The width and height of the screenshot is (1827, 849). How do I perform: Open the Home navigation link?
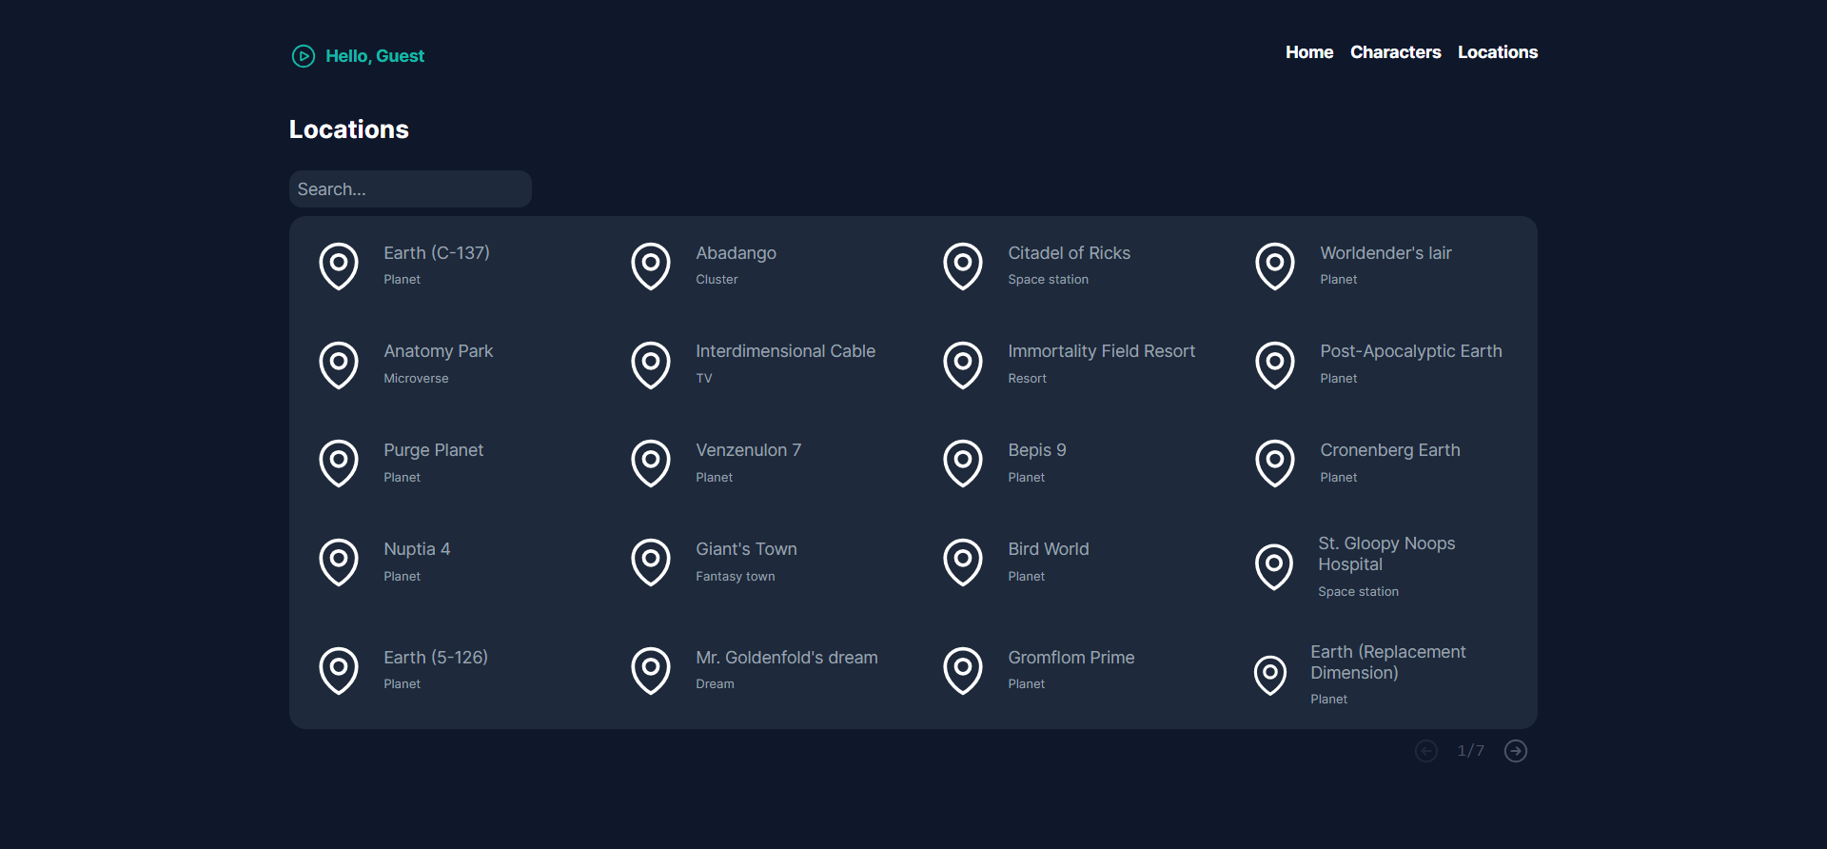point(1308,52)
